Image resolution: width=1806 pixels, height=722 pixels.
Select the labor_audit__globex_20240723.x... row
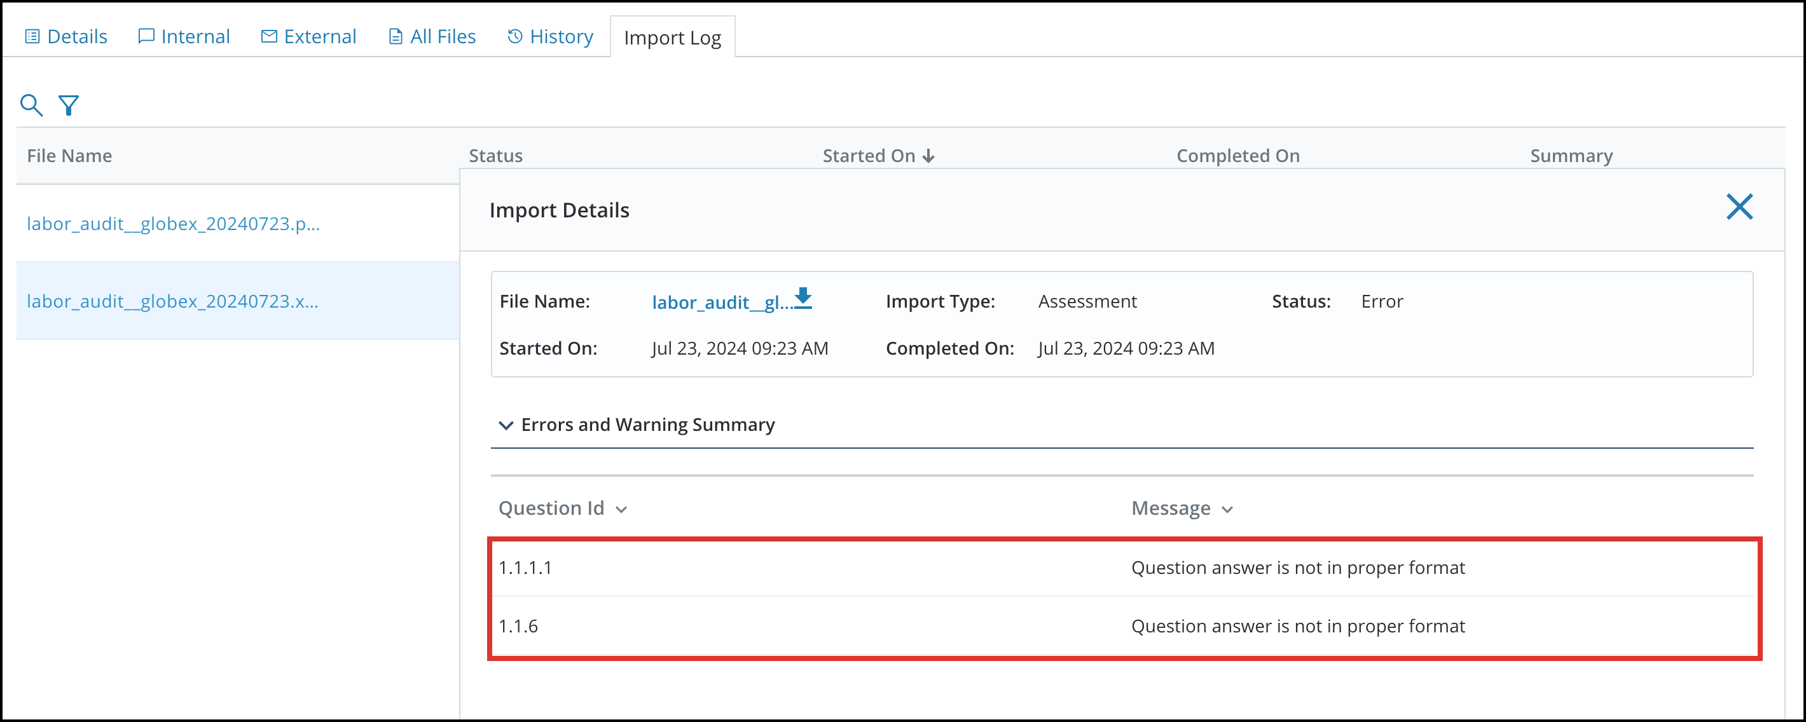tap(173, 301)
